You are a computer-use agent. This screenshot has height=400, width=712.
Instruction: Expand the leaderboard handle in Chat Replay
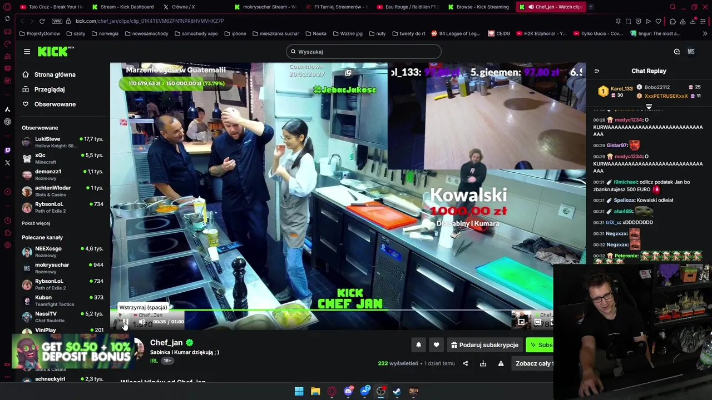click(649, 107)
